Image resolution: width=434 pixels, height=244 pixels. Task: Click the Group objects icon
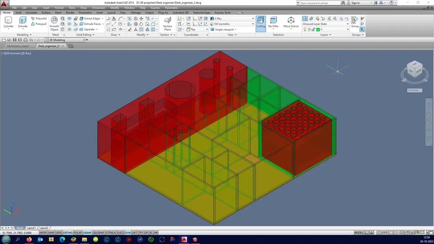(355, 22)
